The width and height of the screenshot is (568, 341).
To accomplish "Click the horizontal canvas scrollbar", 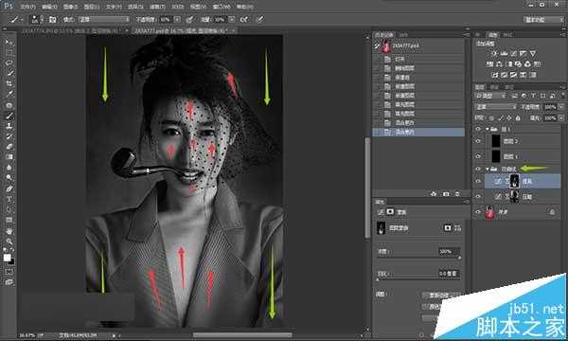I will [242, 335].
